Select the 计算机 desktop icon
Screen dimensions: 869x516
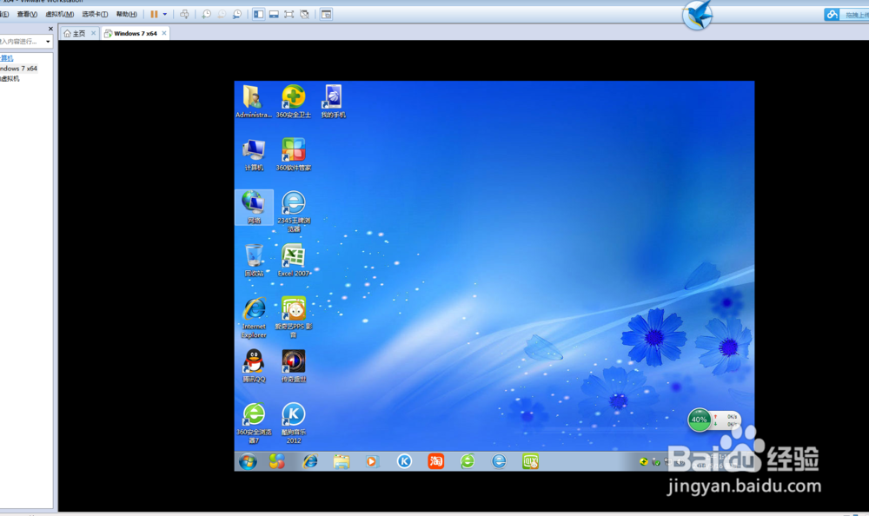pyautogui.click(x=253, y=155)
